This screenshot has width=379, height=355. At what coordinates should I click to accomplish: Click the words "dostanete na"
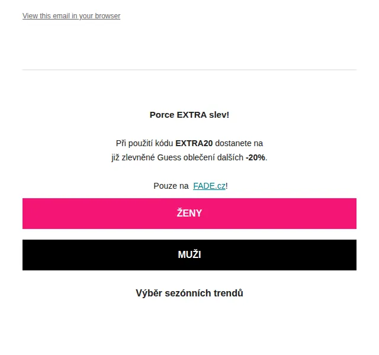(x=239, y=143)
